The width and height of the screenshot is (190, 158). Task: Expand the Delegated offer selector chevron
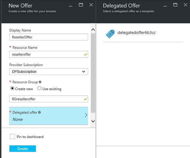(86, 115)
